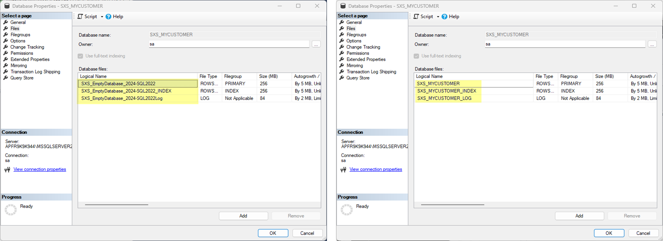663x241 pixels.
Task: Click View connection properties link in the left dialog
Action: [x=40, y=169]
